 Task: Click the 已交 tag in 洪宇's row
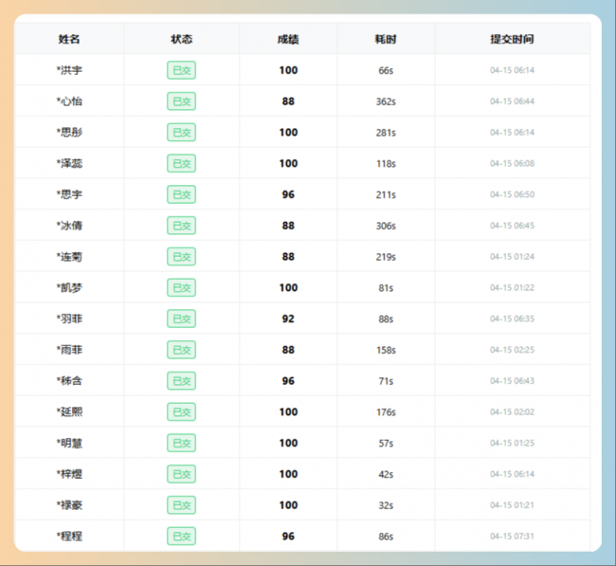pos(181,70)
